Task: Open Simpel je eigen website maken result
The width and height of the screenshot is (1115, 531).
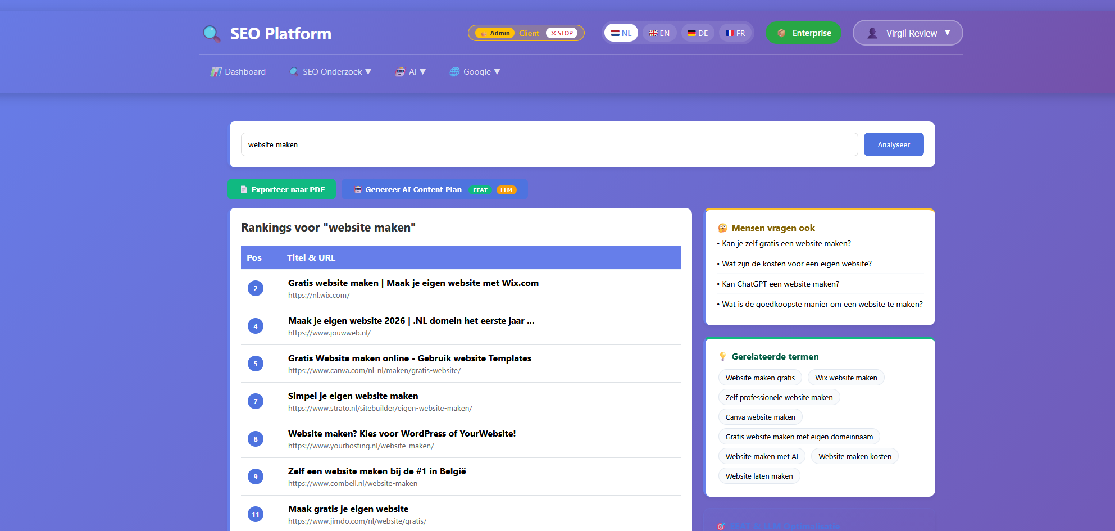Action: pos(353,396)
